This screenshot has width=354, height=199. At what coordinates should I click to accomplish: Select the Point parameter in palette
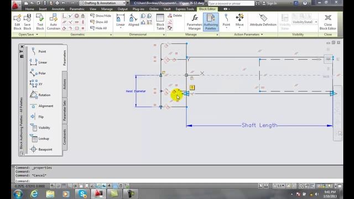coord(38,51)
